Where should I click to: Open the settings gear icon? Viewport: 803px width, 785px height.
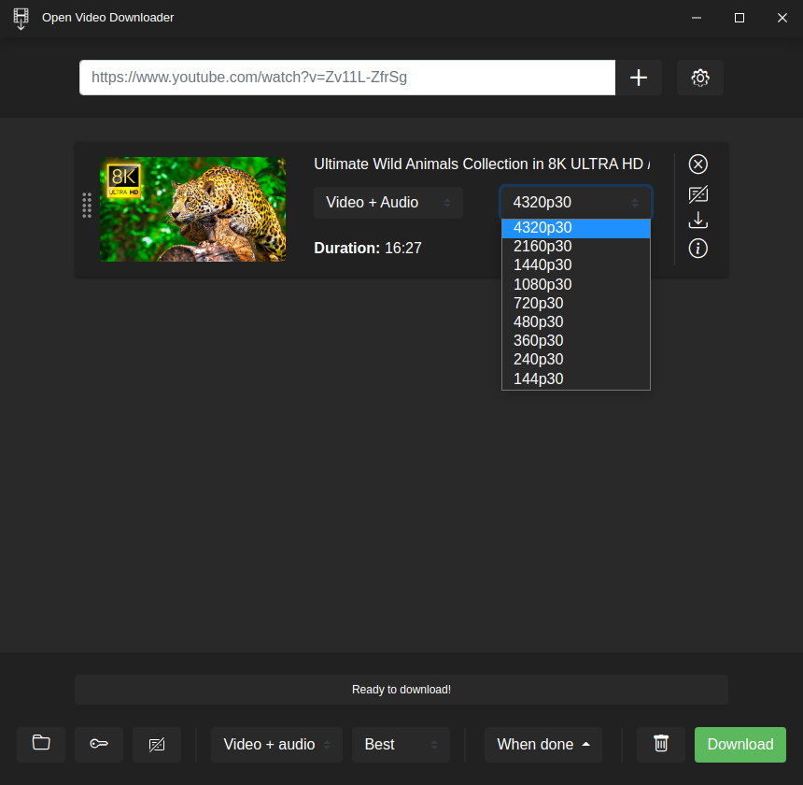[x=700, y=78]
